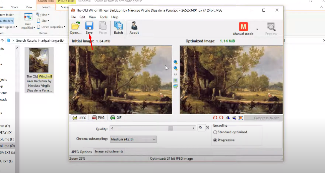Viewport: 325px width, 173px height.
Task: Click the Compress to size button
Action: click(x=263, y=118)
